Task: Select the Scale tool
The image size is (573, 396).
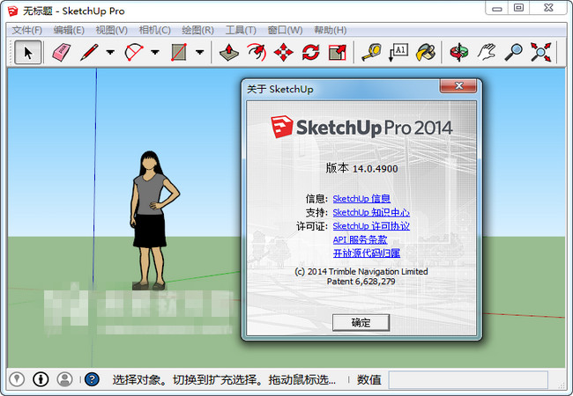Action: click(338, 53)
